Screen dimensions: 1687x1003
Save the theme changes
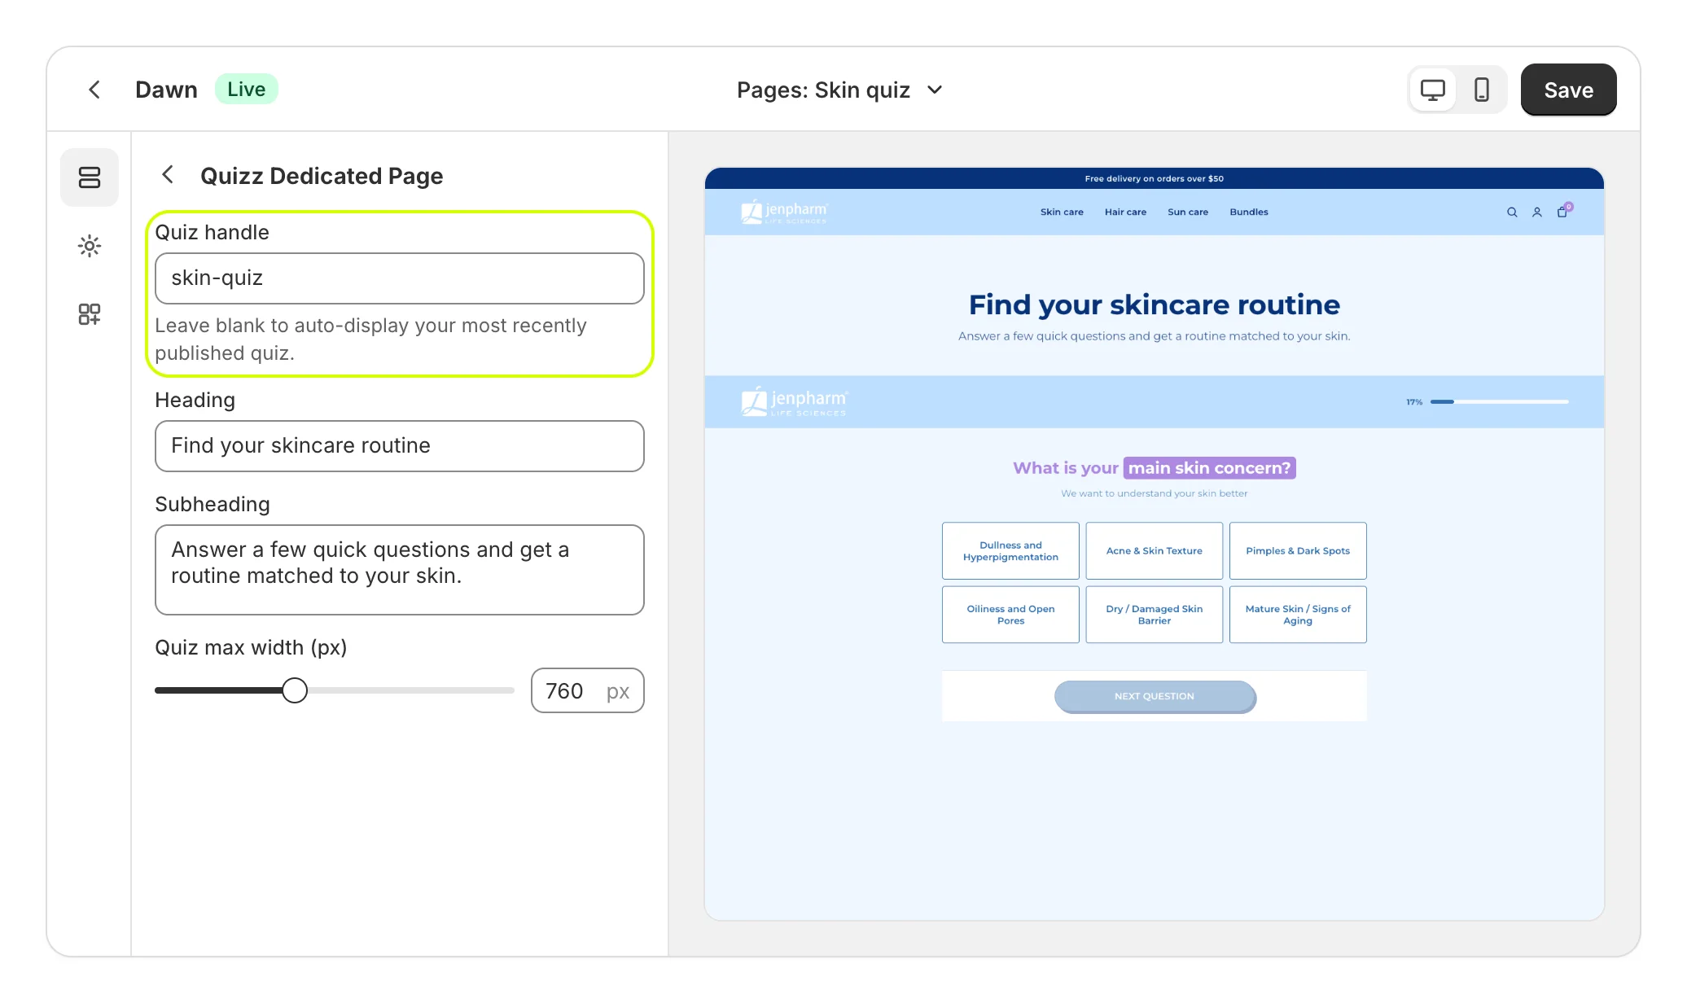click(x=1568, y=90)
